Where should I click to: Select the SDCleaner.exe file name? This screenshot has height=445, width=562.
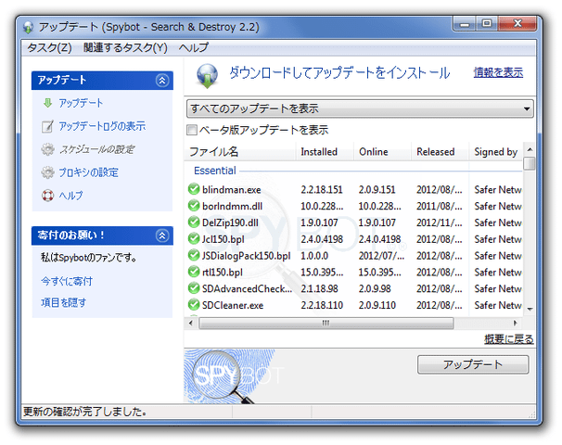point(233,305)
